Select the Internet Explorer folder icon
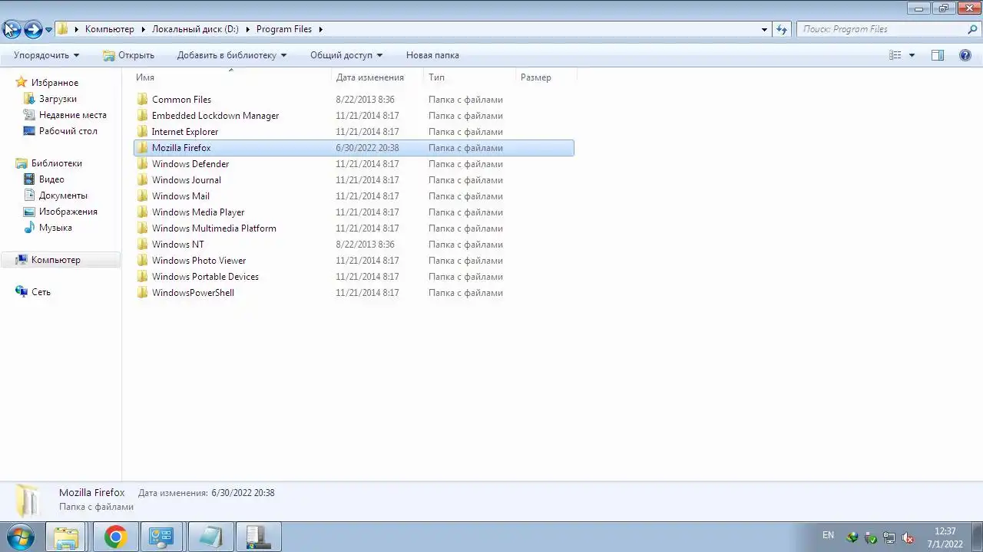This screenshot has height=552, width=983. click(x=142, y=132)
